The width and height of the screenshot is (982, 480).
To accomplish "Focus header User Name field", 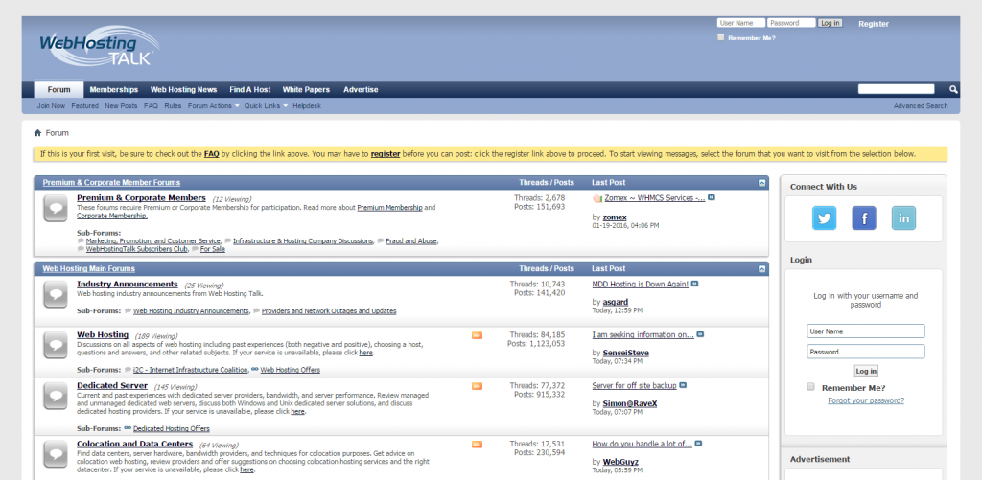I will 741,23.
